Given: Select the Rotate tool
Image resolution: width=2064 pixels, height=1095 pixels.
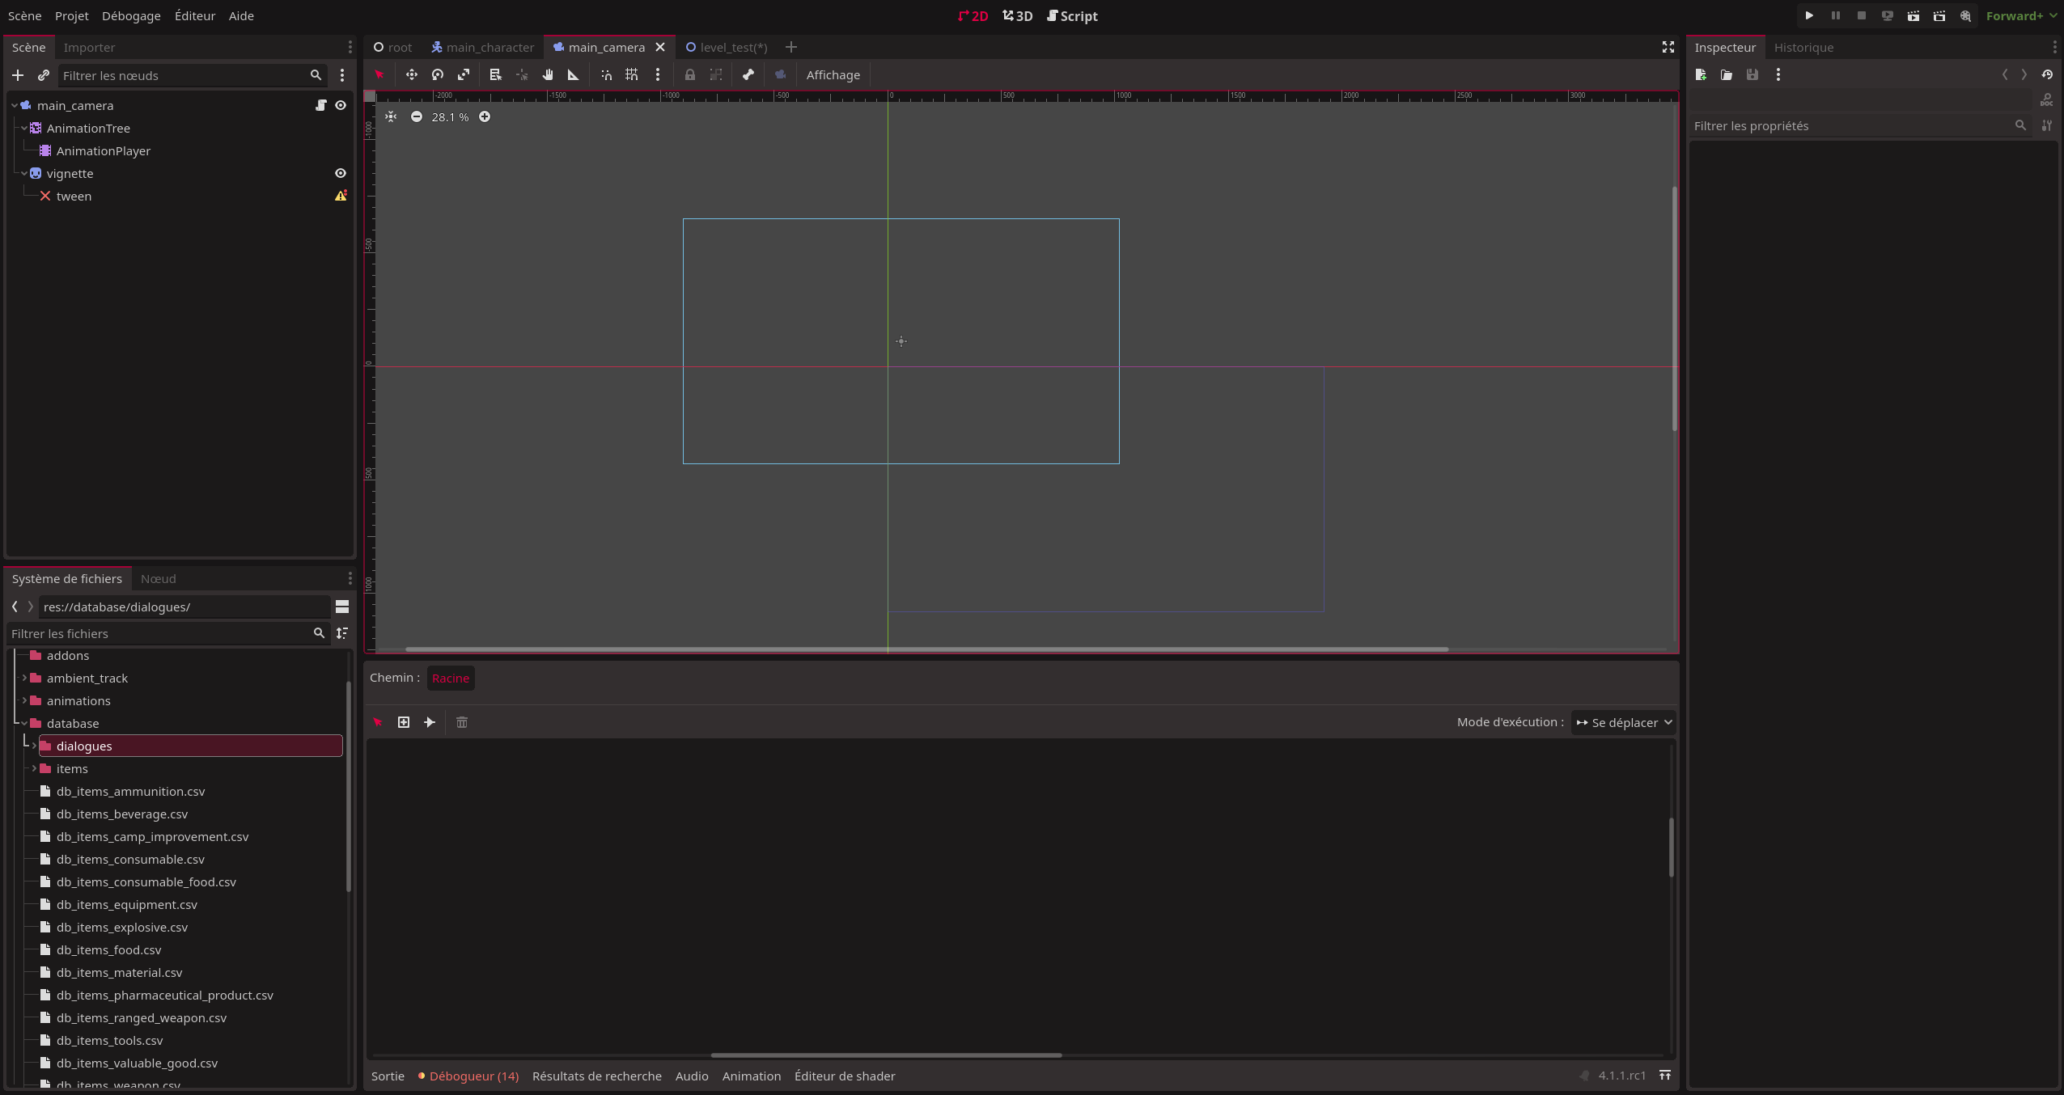Looking at the screenshot, I should click(438, 74).
